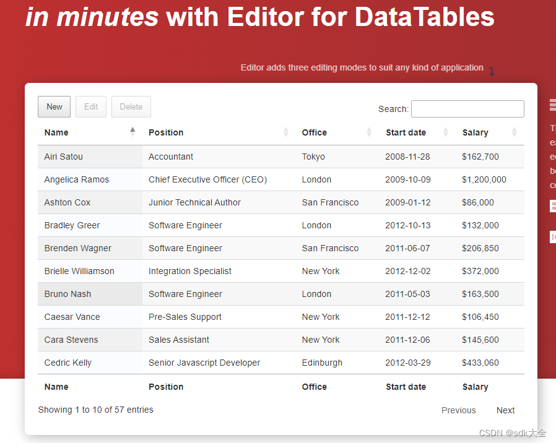Select the Airi Satou name cell
Viewport: 556px width, 443px height.
tap(90, 157)
